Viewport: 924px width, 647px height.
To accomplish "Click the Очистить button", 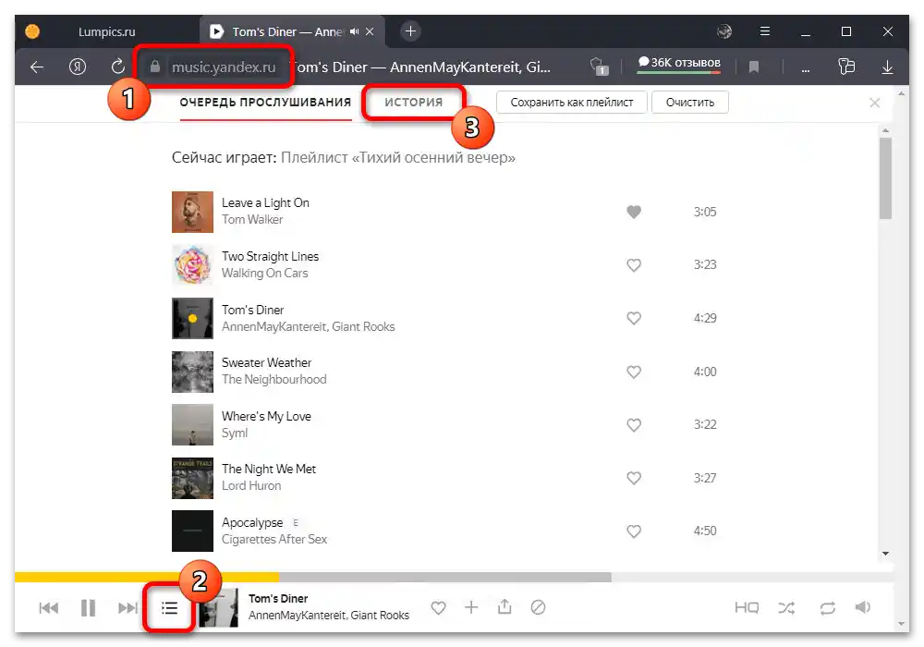I will click(x=690, y=103).
